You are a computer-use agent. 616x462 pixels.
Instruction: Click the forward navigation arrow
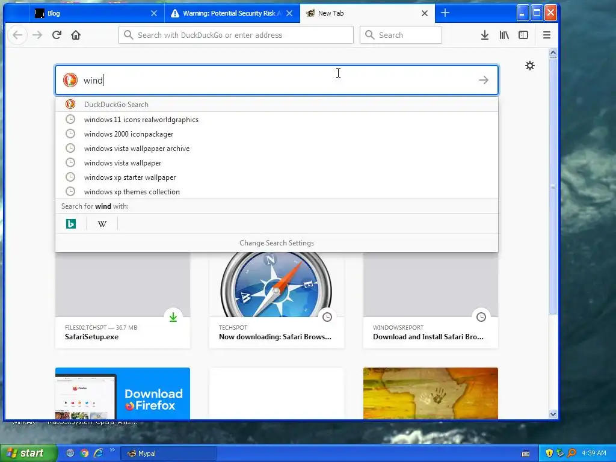[x=37, y=35]
